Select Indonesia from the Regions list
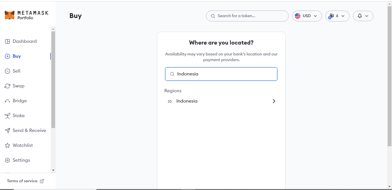 click(x=187, y=101)
